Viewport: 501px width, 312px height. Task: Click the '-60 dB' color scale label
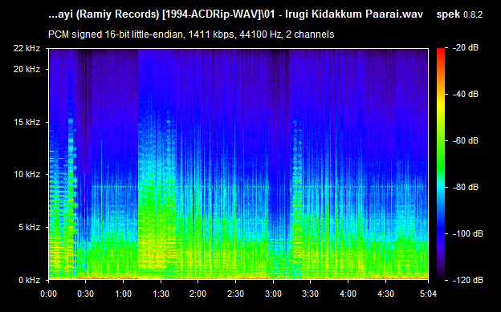[466, 140]
